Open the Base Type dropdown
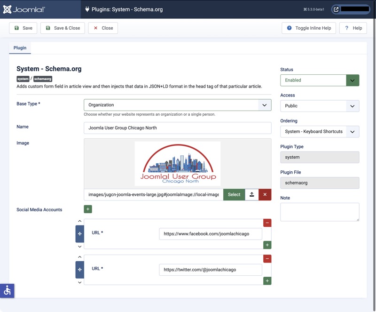Viewport: 376px width, 312px height. (x=177, y=105)
